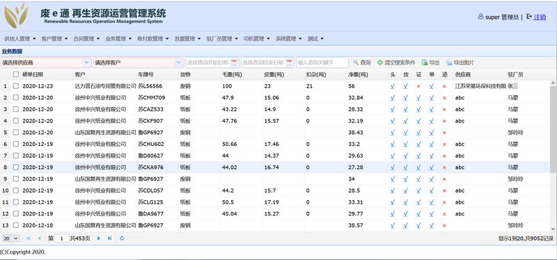
Task: Open the end date calendar picker
Action: pyautogui.click(x=290, y=63)
